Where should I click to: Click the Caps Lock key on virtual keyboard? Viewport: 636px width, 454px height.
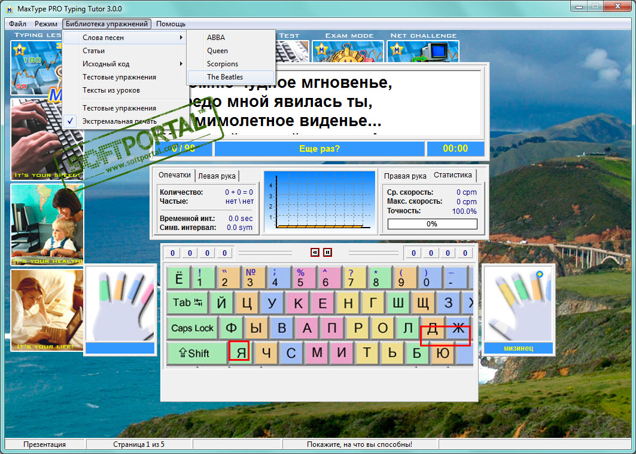coord(192,328)
